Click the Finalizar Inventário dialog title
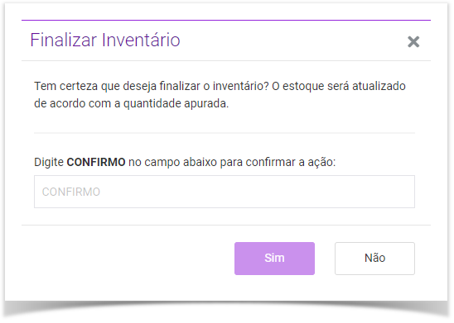 click(105, 40)
